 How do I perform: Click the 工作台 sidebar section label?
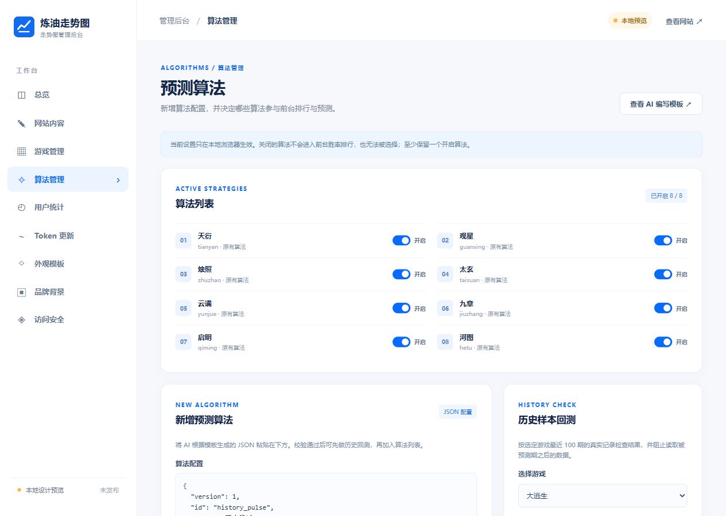26,71
